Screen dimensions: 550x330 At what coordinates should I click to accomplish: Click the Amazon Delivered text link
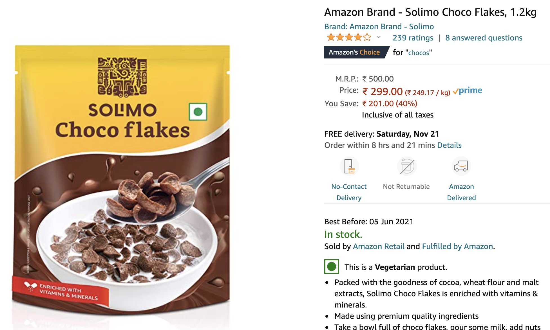pyautogui.click(x=461, y=192)
